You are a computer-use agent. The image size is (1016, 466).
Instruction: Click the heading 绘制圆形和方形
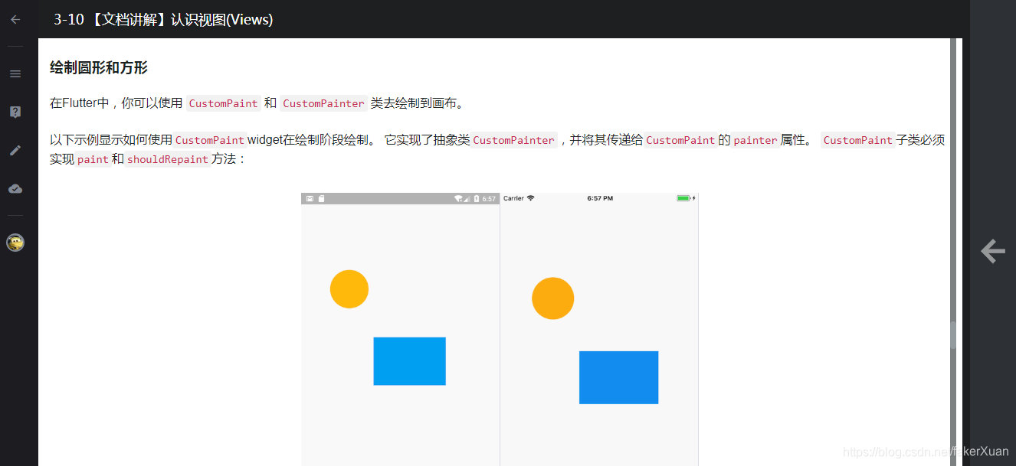tap(99, 68)
